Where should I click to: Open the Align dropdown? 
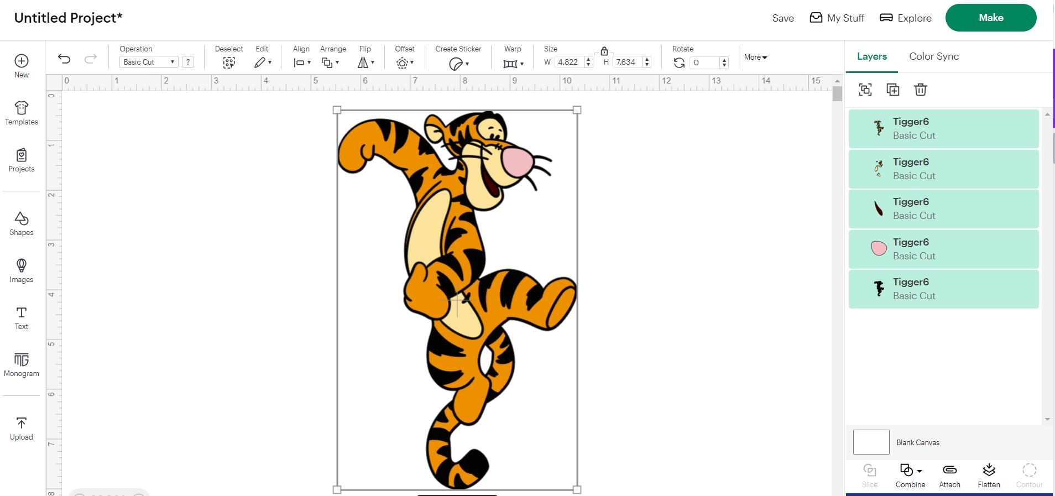click(302, 62)
